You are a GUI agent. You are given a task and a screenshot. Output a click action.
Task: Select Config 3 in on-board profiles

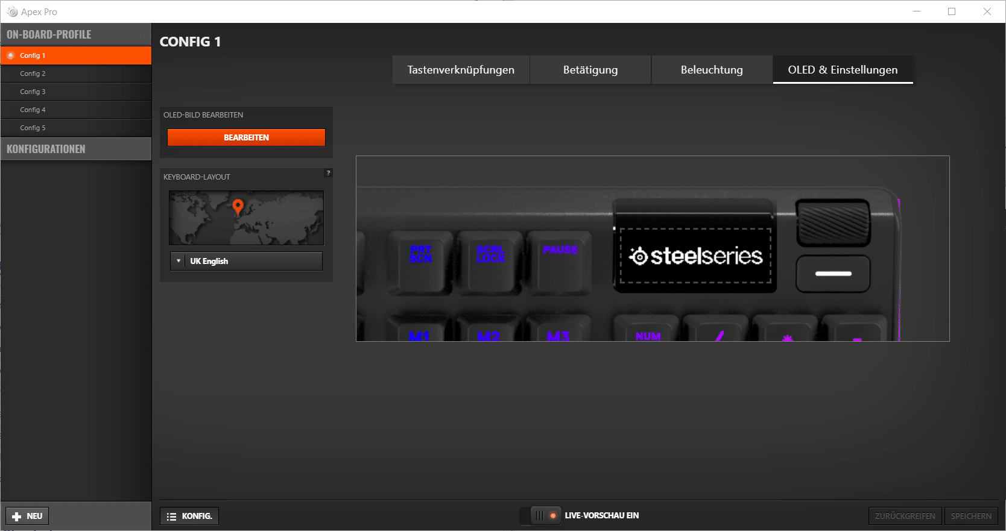pos(33,92)
